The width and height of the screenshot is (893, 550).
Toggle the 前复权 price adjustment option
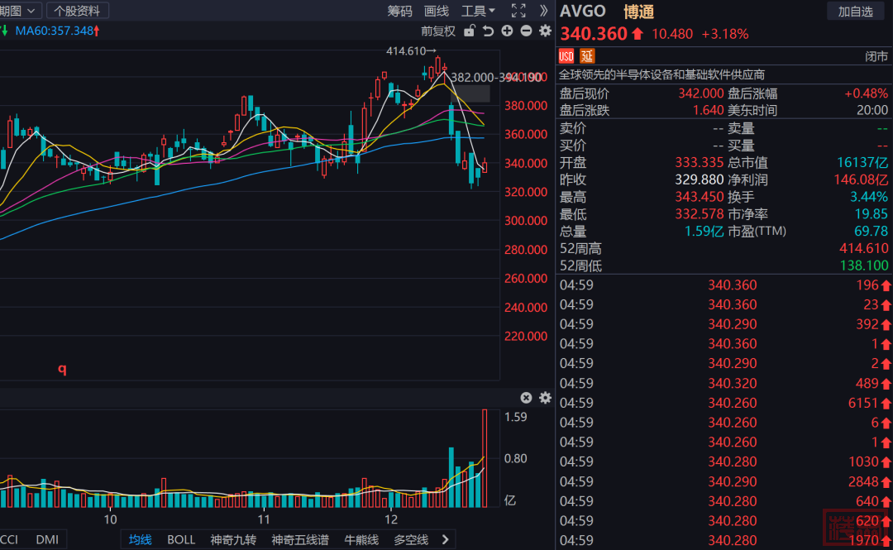tap(437, 31)
